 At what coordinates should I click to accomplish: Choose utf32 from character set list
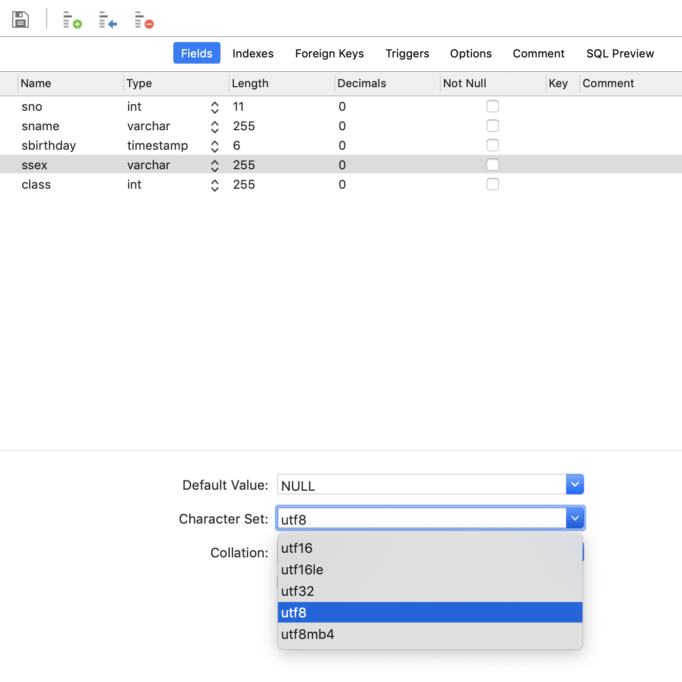point(430,591)
